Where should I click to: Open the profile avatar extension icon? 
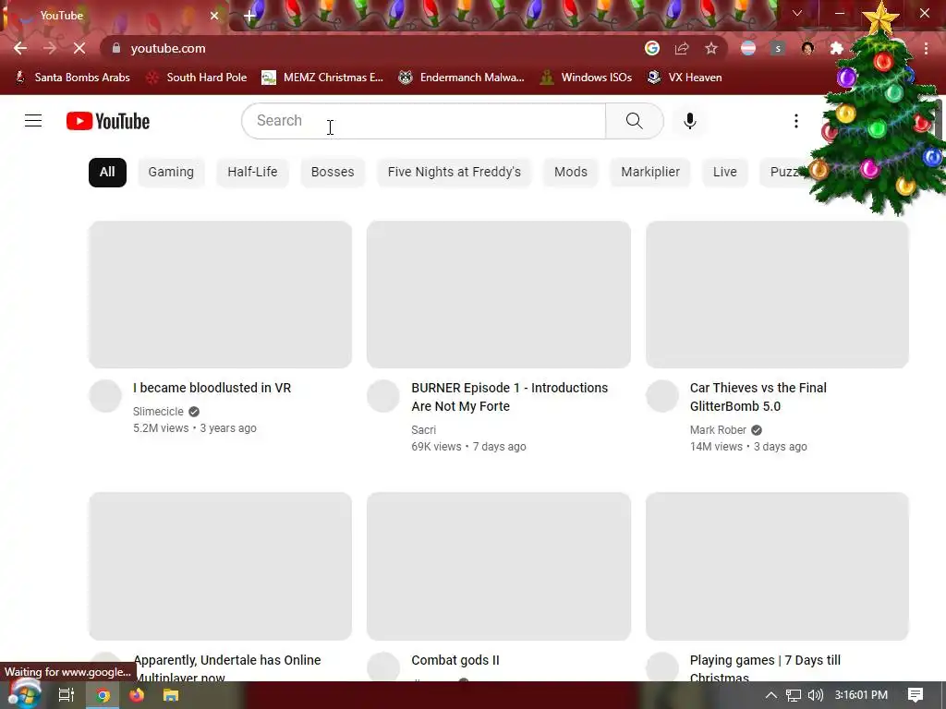coord(807,48)
